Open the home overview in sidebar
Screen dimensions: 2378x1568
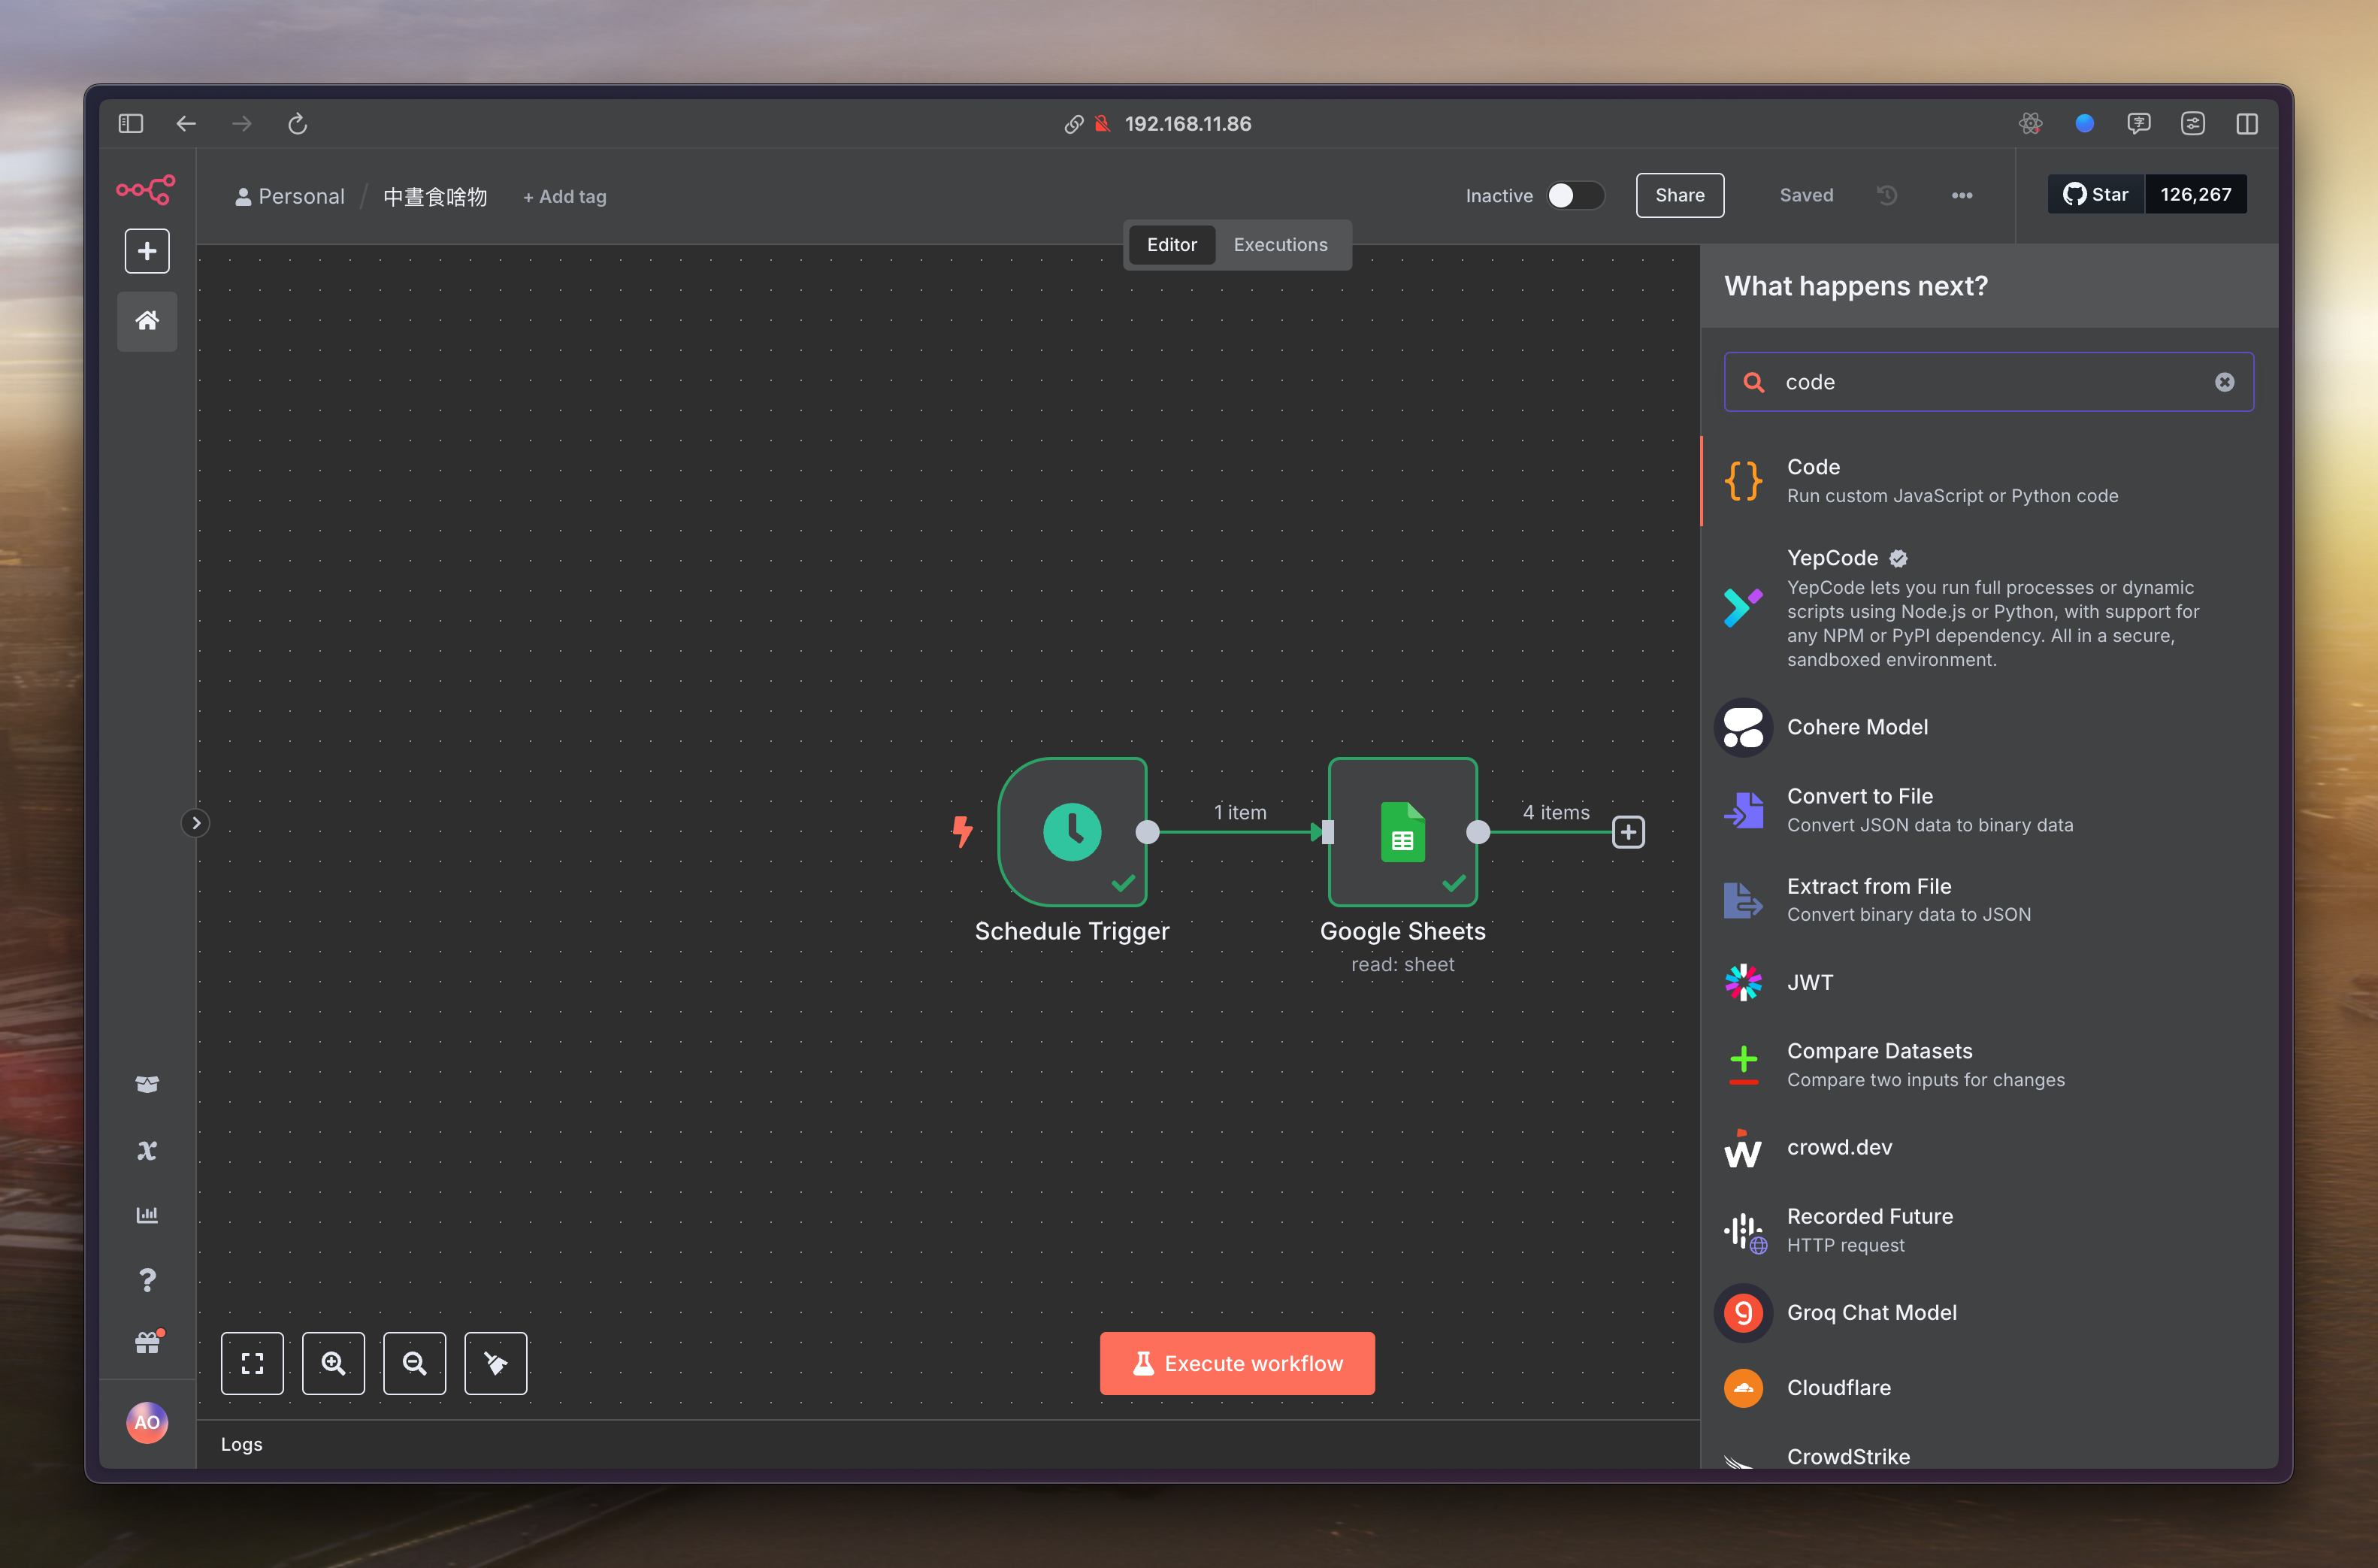[x=147, y=321]
